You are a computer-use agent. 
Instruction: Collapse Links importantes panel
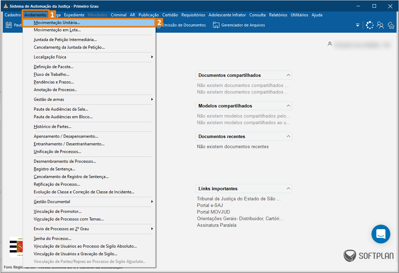[x=288, y=188]
